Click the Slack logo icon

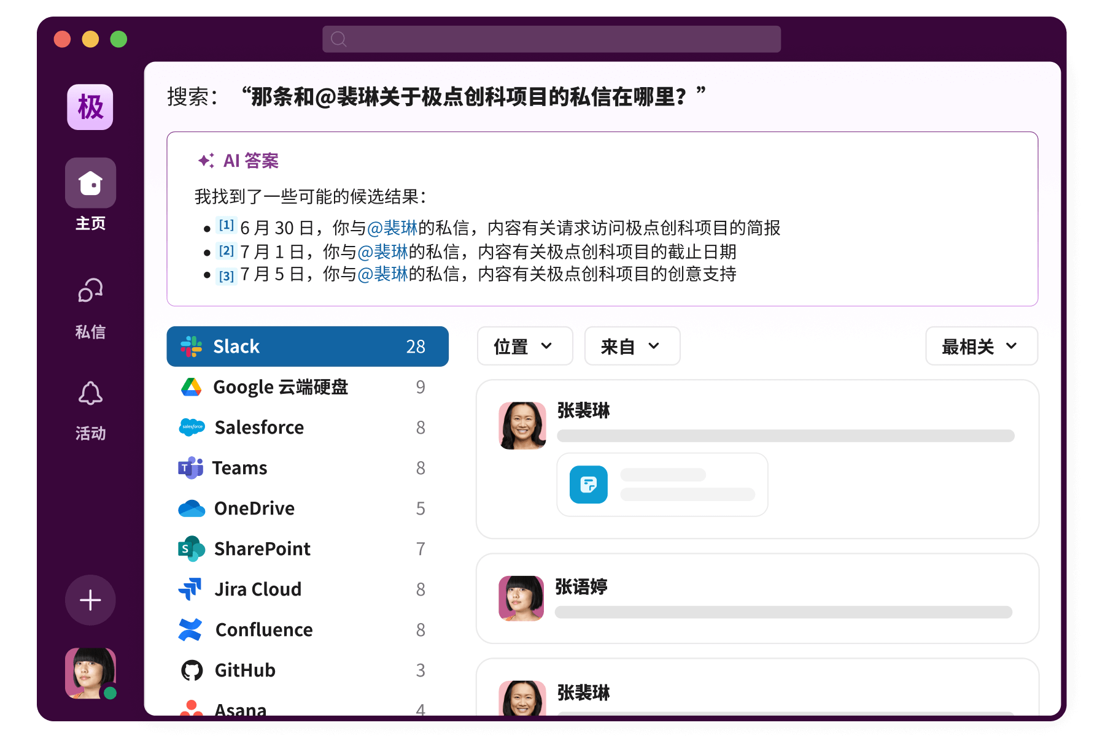[191, 347]
